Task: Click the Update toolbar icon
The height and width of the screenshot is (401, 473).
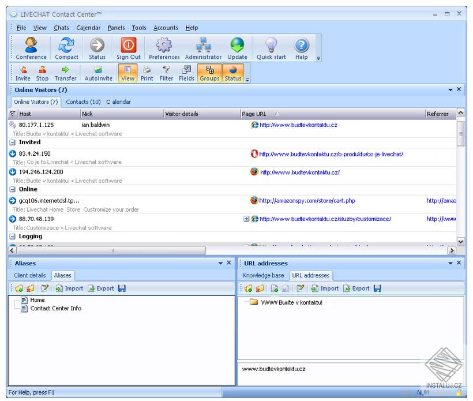Action: (x=237, y=47)
